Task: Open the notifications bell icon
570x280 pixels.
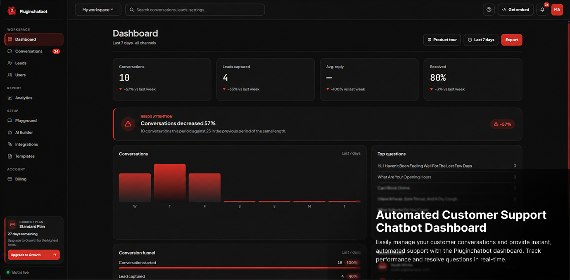Action: [542, 9]
